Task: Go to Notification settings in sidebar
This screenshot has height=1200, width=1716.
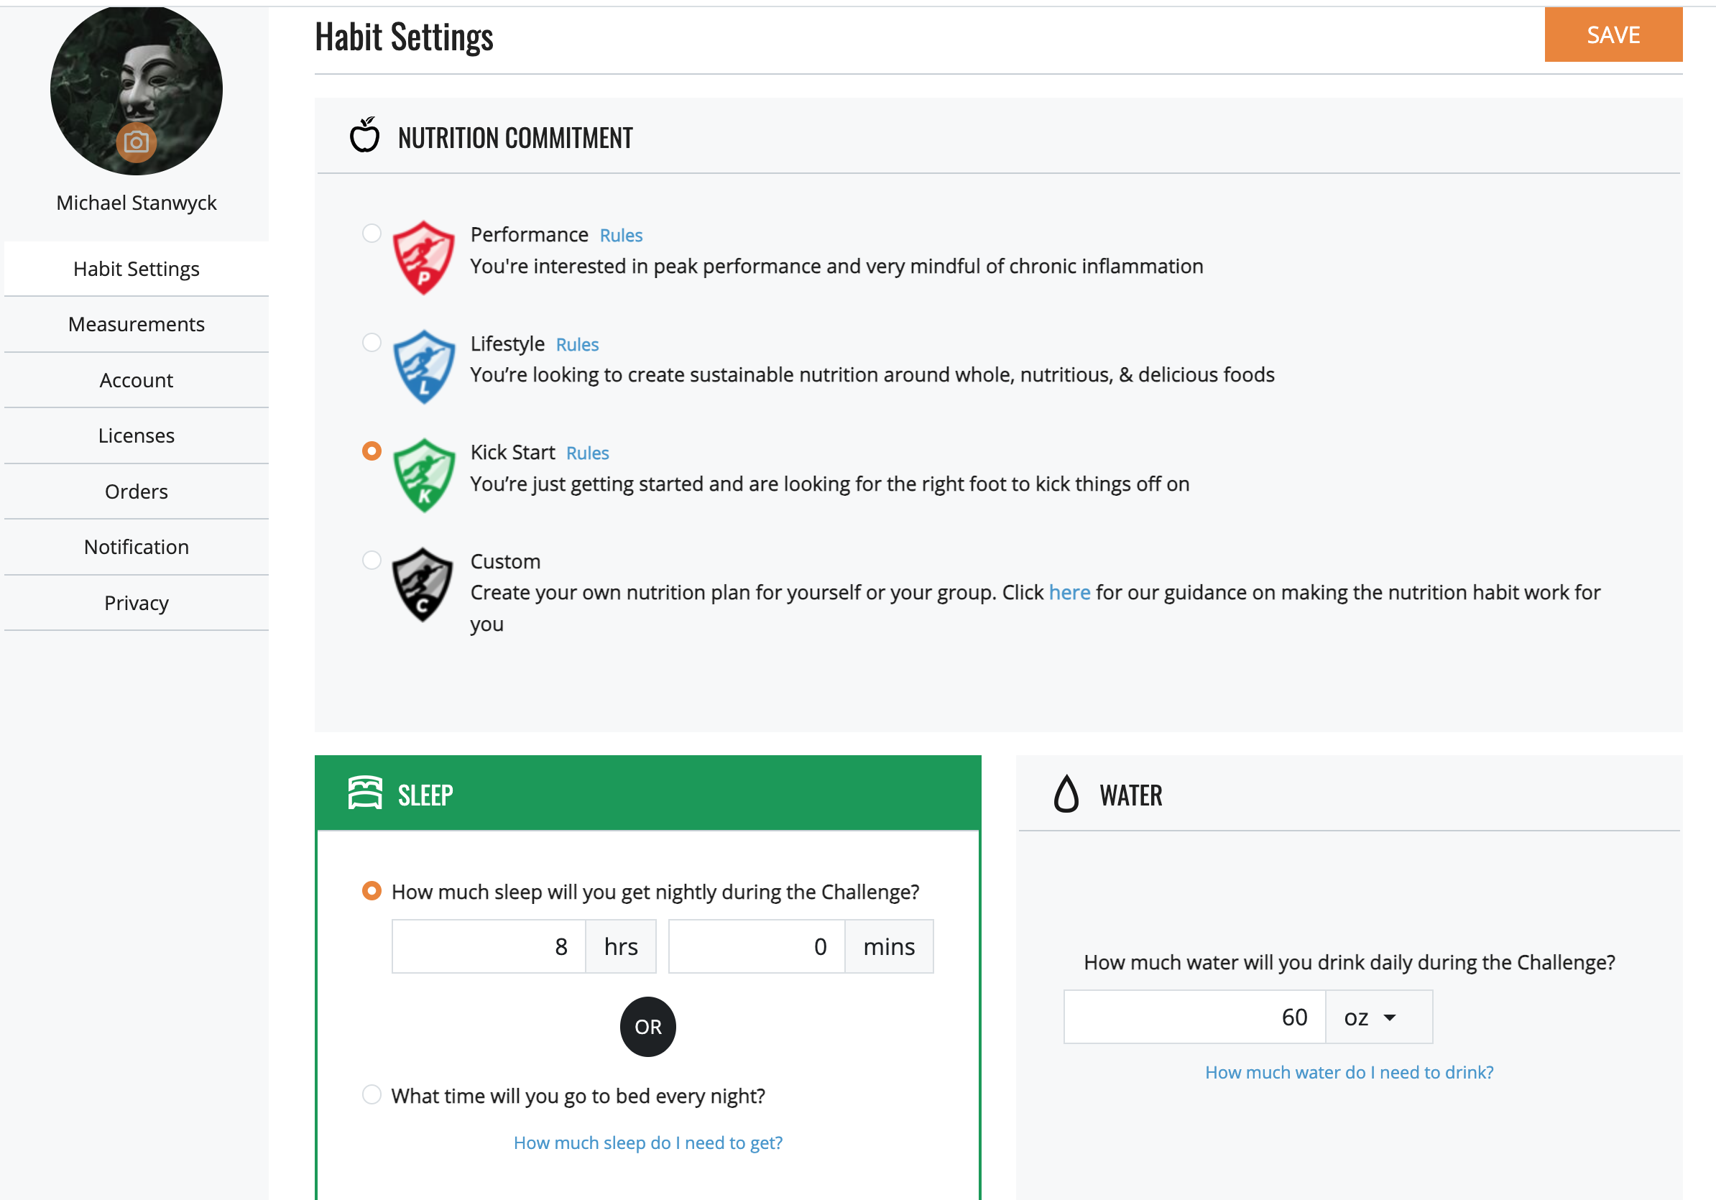Action: point(136,547)
